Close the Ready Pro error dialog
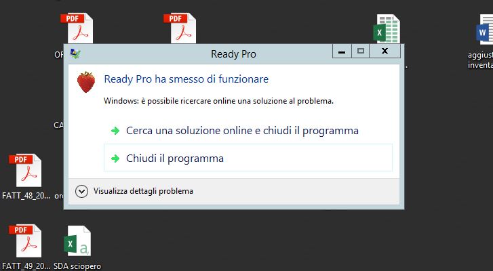 (385, 51)
